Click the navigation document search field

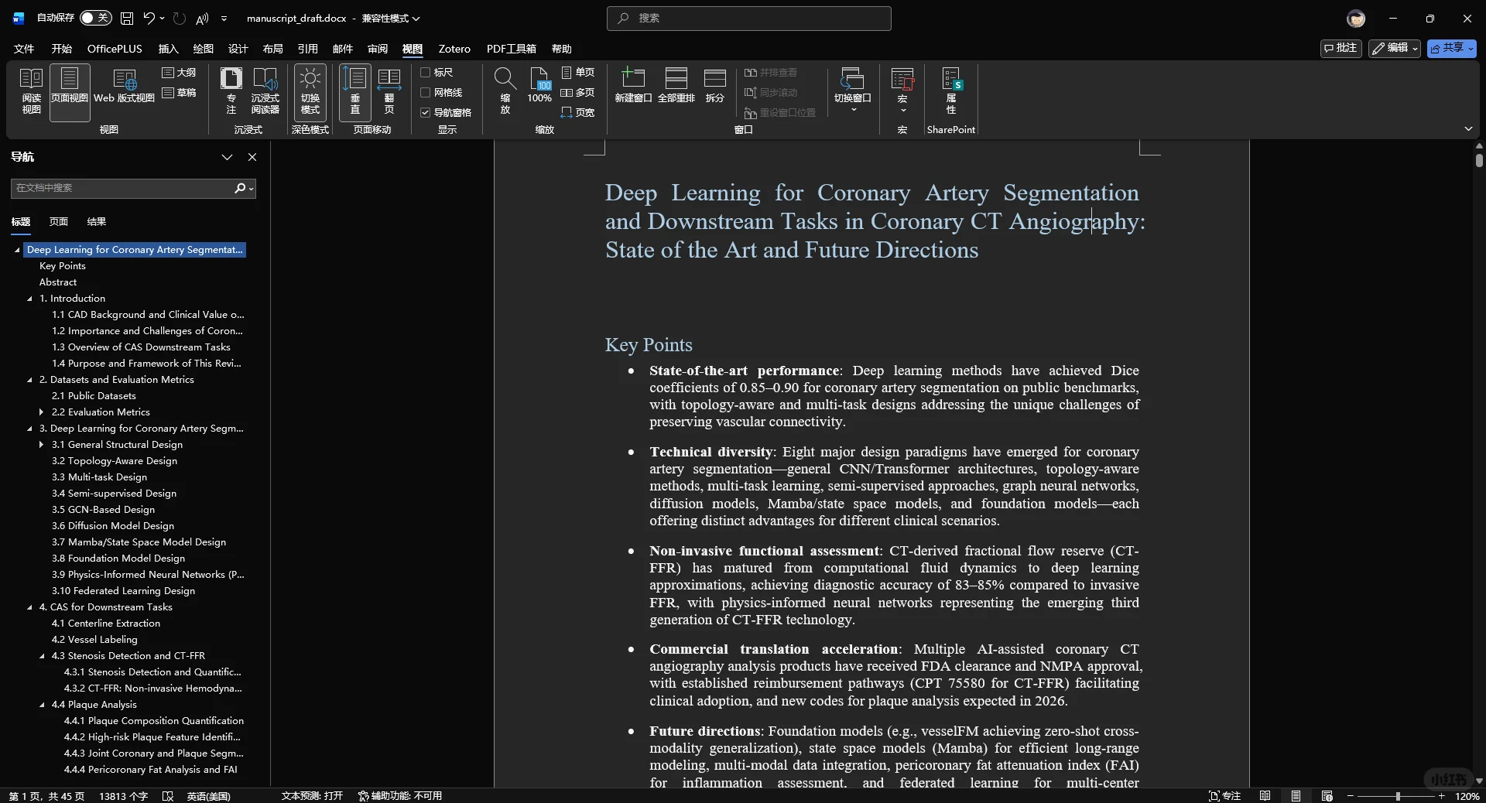point(124,188)
